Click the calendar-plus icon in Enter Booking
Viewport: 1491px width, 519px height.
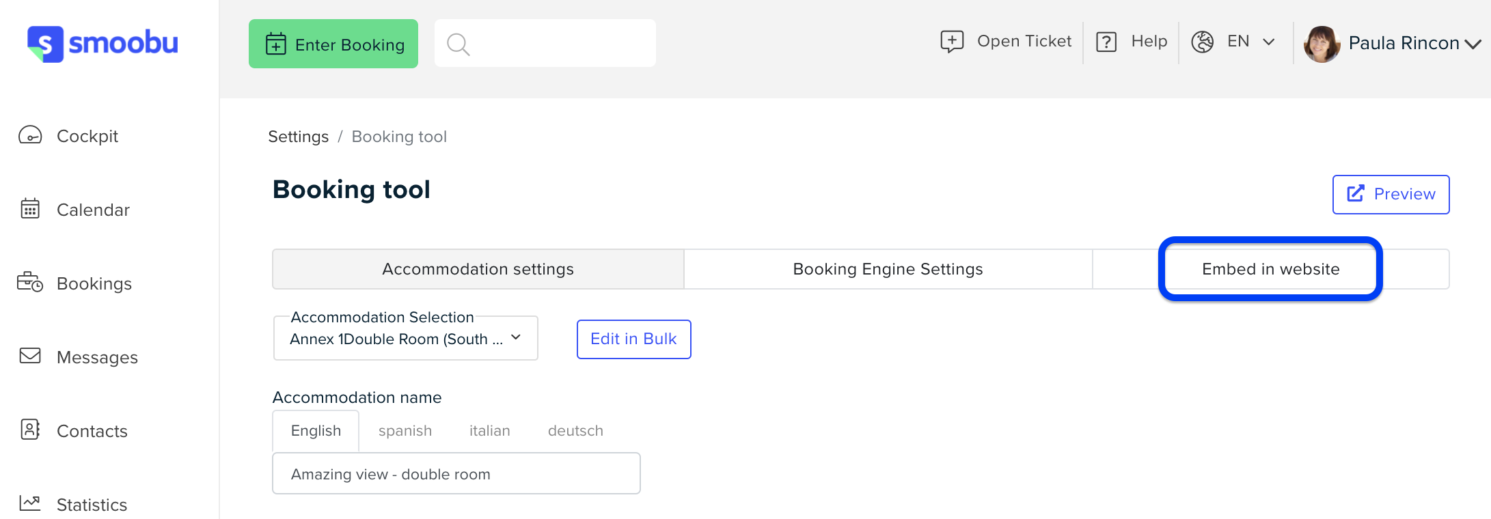275,44
